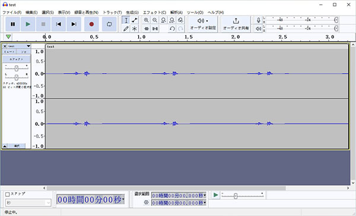
Task: Click the Undo arrow icon
Action: [x=172, y=28]
